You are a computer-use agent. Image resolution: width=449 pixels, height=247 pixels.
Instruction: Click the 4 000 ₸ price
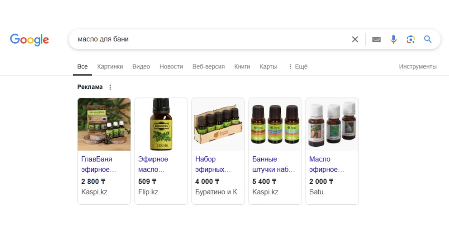207,181
